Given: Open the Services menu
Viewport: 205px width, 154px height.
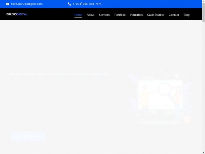Looking at the screenshot, I should 105,15.
